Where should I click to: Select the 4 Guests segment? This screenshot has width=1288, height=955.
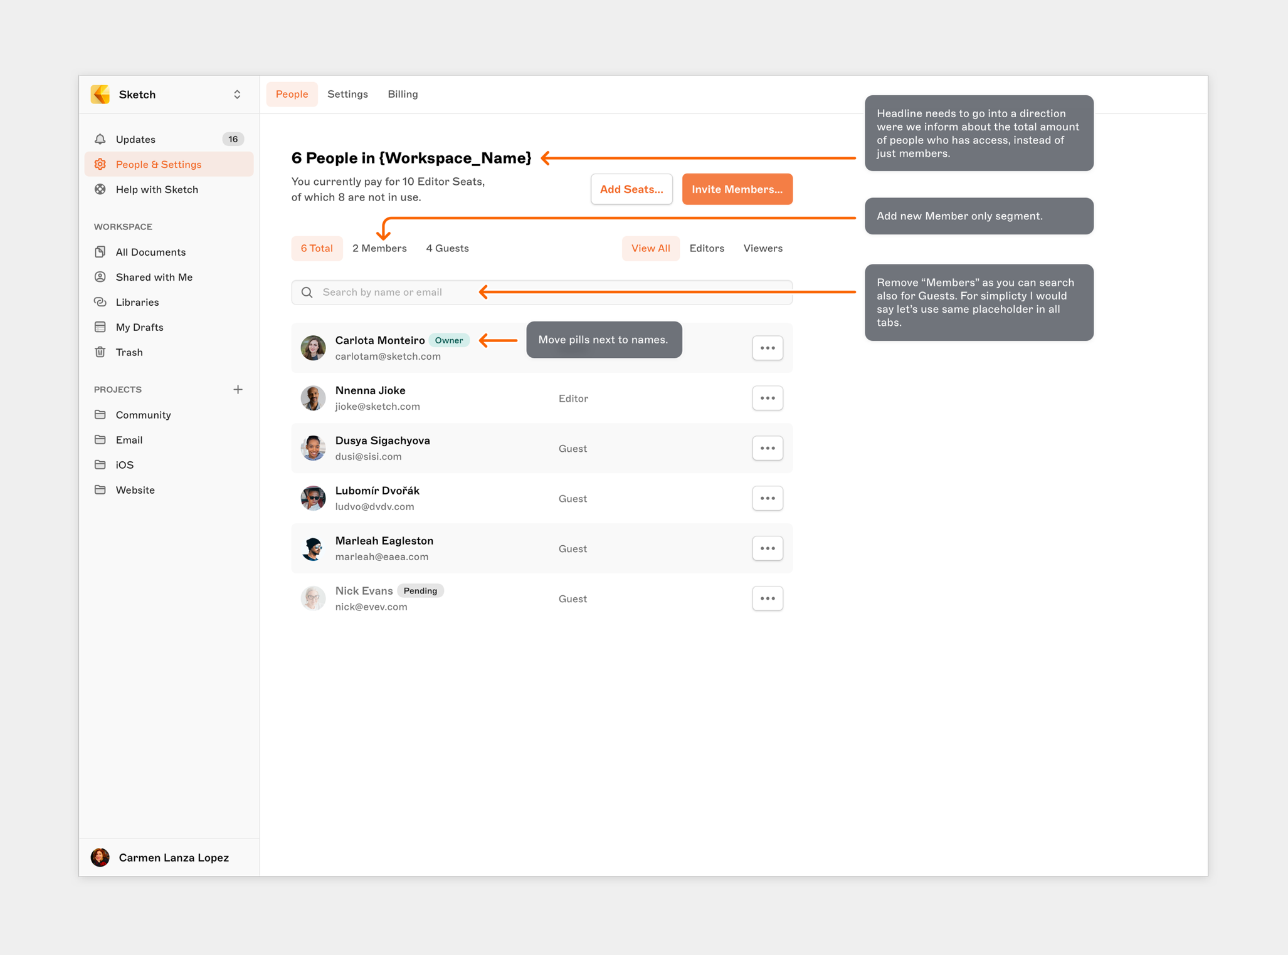(447, 248)
